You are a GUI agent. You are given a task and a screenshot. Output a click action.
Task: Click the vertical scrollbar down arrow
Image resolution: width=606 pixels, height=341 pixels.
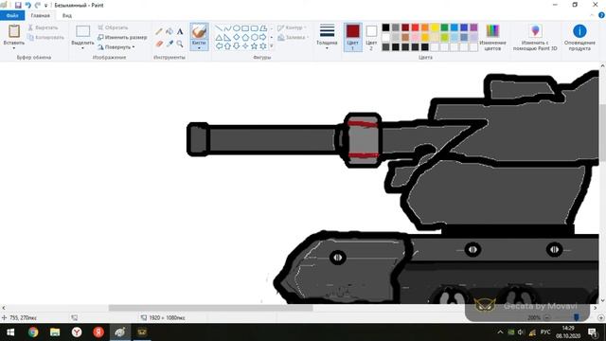click(602, 300)
